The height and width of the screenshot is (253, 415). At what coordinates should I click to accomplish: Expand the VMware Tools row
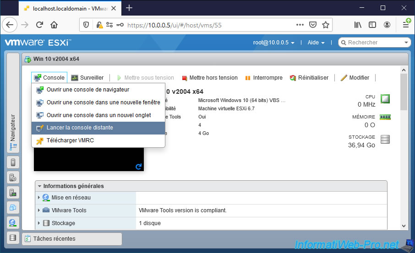pos(38,210)
